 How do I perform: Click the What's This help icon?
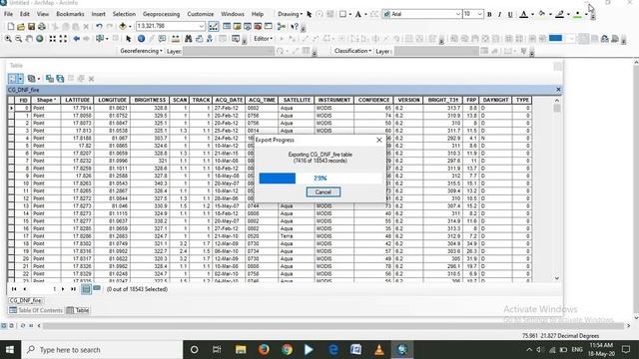[295, 27]
